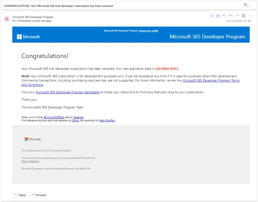Open the 'Access your profile' link
Screen dimensions: 258x202
pos(149,31)
